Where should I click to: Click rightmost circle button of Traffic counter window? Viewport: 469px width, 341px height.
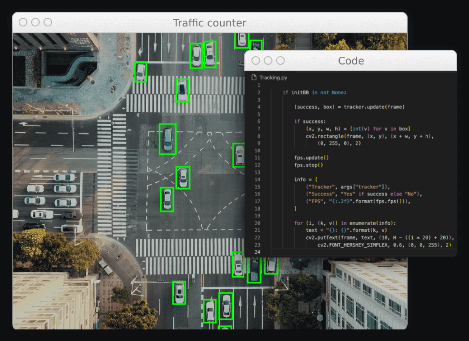coord(47,22)
